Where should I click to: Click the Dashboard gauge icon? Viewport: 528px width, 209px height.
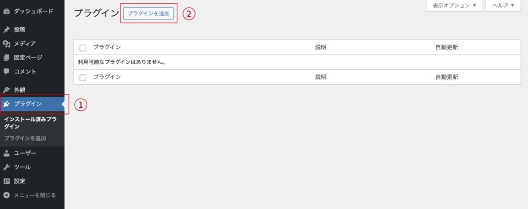coord(7,11)
